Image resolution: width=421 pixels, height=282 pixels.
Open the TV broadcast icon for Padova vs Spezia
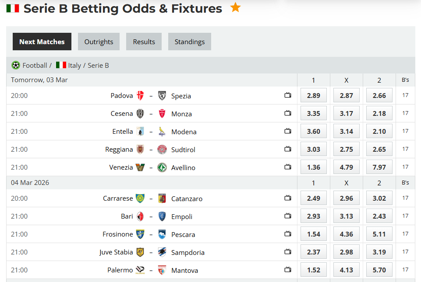tap(288, 95)
